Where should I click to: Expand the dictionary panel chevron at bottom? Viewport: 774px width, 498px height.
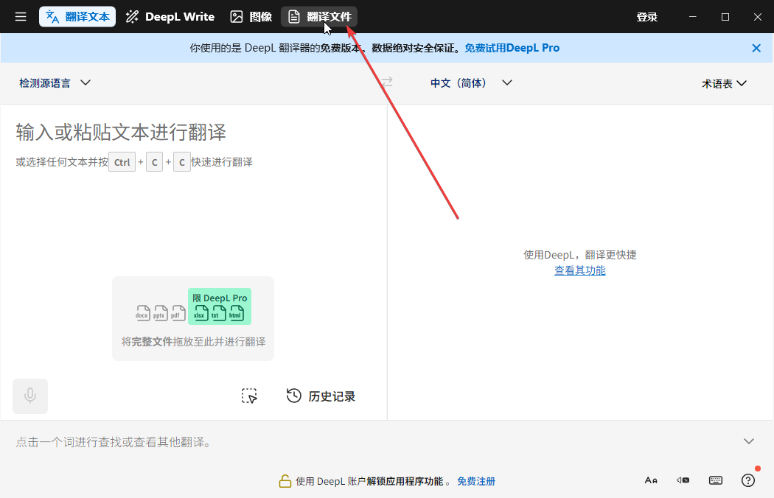point(748,441)
